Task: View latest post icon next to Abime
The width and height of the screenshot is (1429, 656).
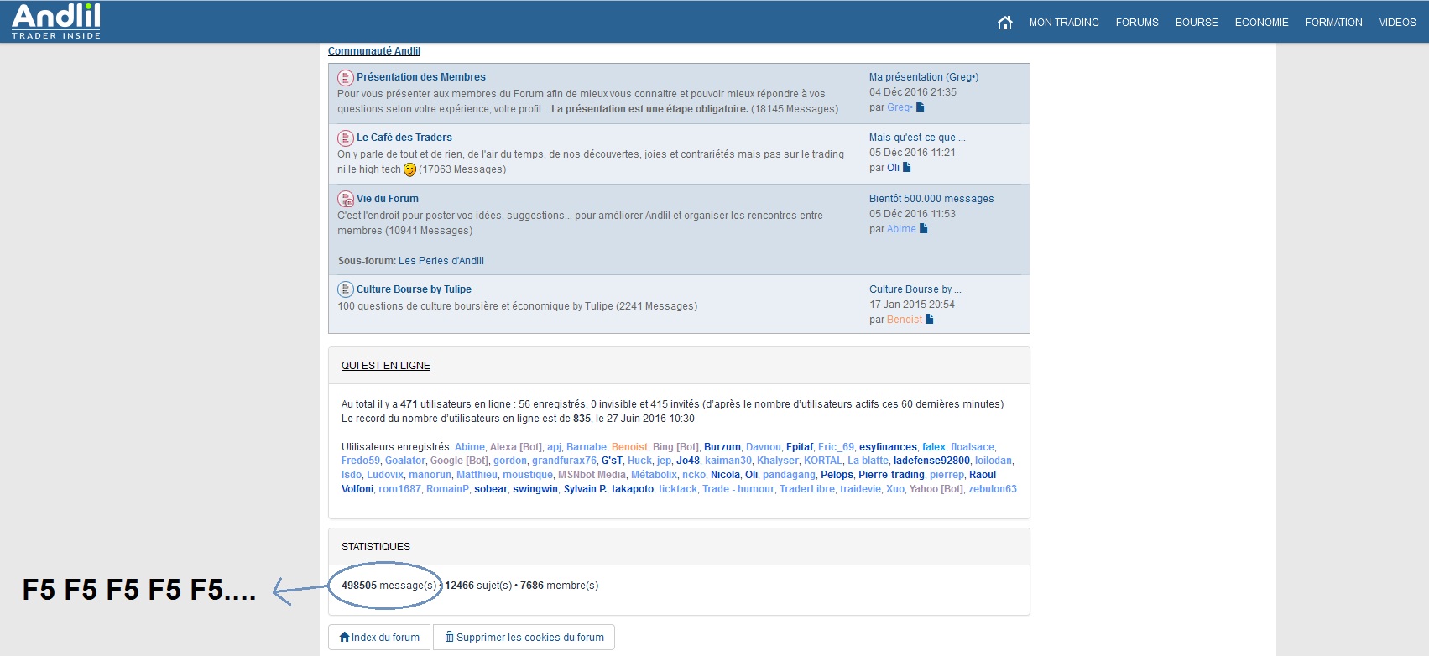Action: (923, 229)
